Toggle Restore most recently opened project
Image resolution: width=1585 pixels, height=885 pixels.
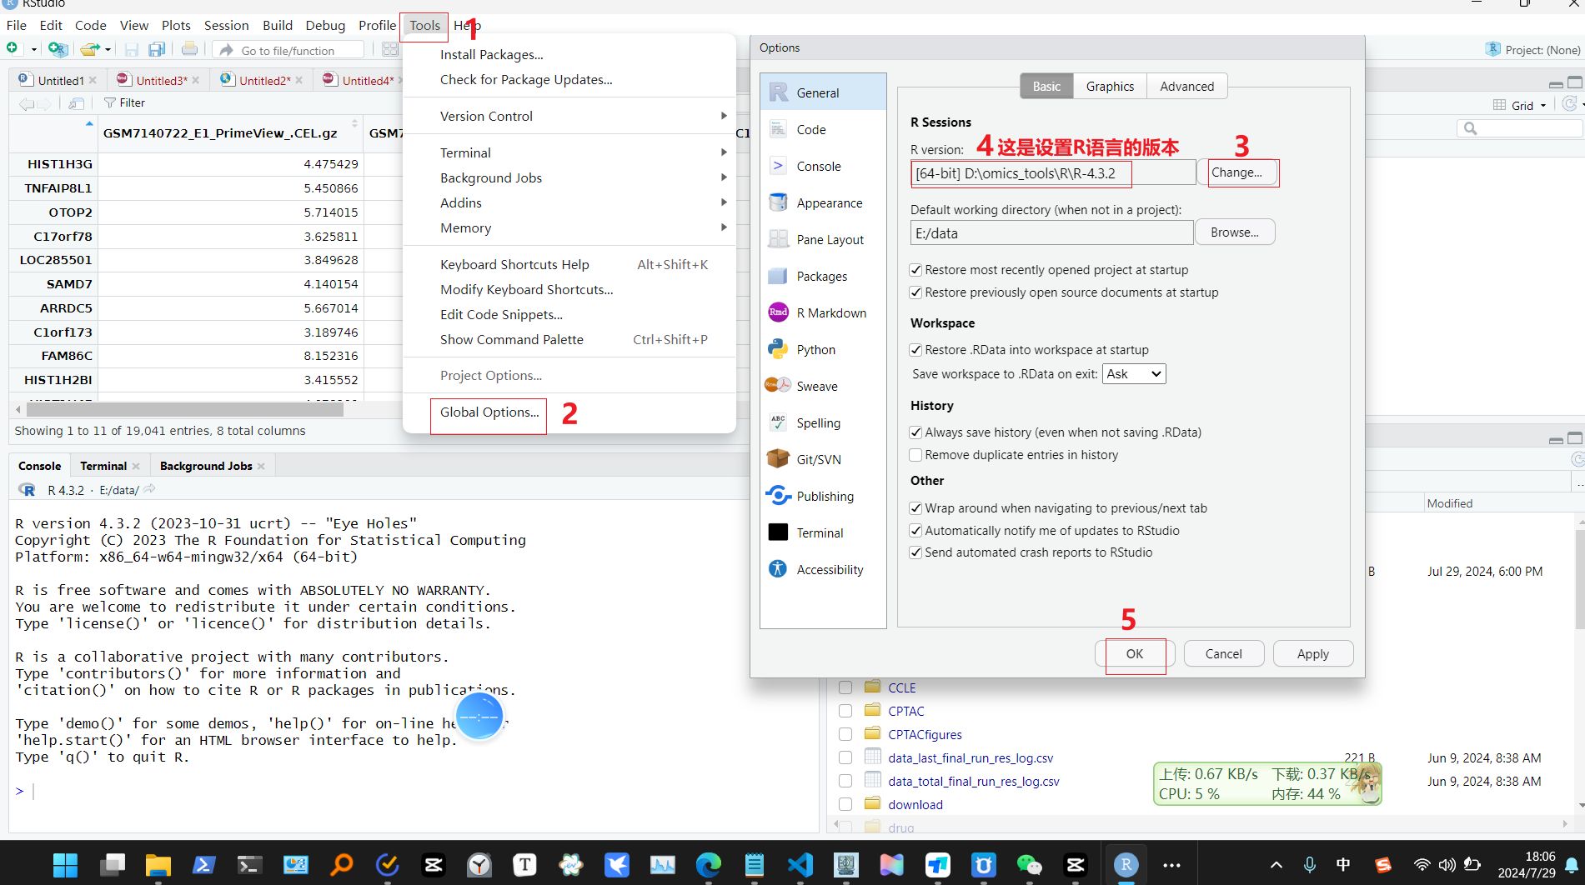tap(916, 270)
